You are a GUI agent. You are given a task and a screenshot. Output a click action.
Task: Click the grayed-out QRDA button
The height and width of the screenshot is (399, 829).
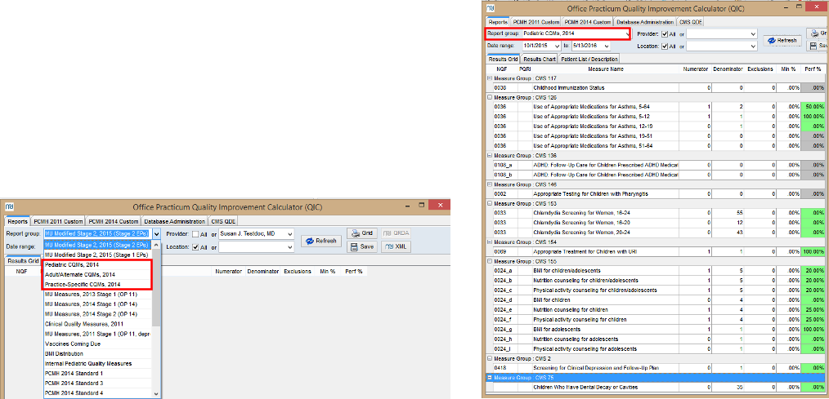[x=396, y=234]
